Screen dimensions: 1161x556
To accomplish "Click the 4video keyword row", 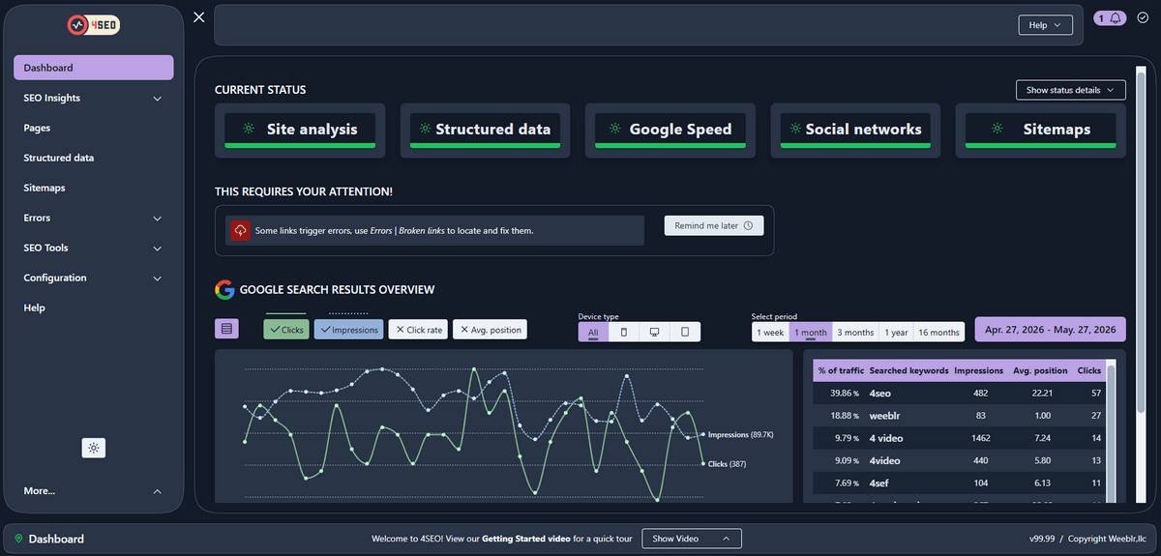I will (x=959, y=460).
